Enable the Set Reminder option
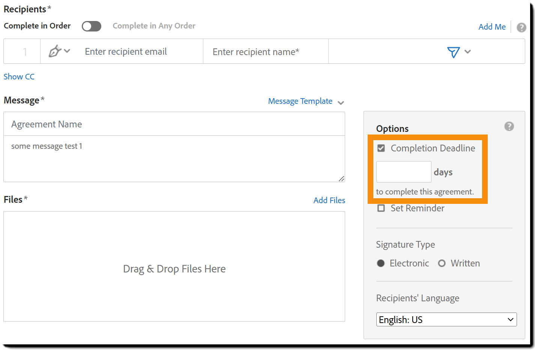The width and height of the screenshot is (535, 350). (x=381, y=208)
